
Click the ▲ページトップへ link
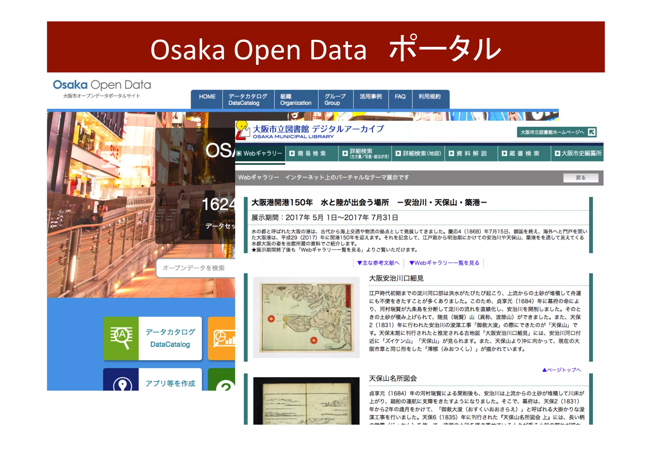point(562,370)
